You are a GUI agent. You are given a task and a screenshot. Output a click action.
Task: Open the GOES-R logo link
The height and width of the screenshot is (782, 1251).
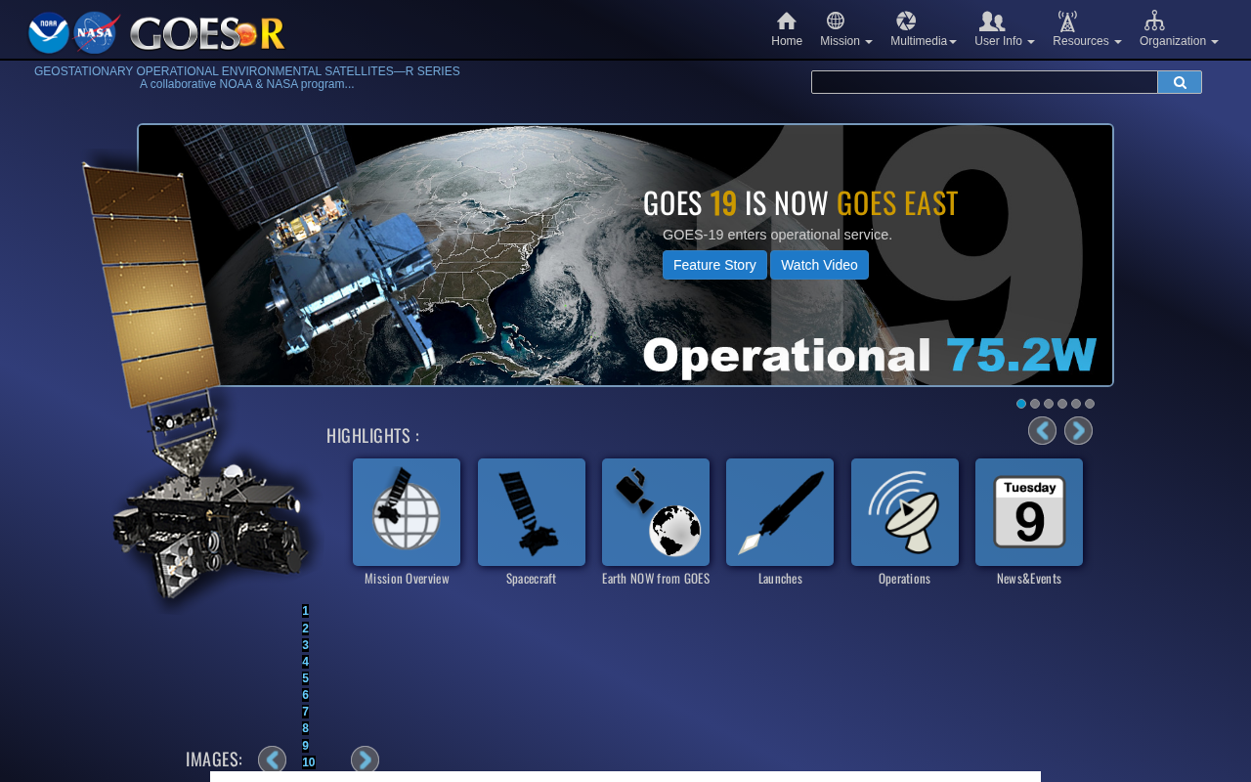tap(207, 33)
